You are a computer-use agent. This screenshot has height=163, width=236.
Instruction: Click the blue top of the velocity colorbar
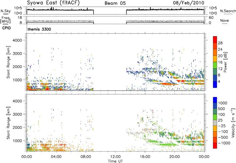pos(215,100)
